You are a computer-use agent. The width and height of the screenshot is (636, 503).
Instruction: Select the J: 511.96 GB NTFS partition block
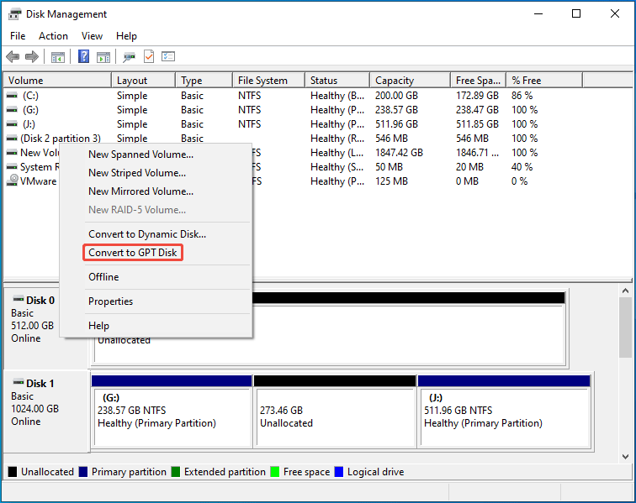coord(504,411)
